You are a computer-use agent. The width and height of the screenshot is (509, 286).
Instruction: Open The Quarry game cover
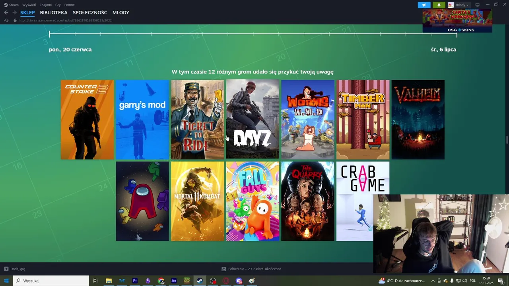tap(308, 201)
